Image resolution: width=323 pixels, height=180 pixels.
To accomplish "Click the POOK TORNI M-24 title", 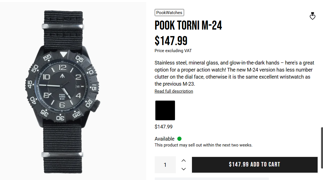I will (188, 26).
